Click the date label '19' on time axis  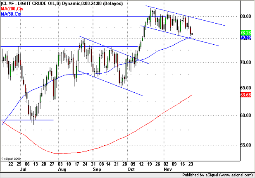pos(150,164)
